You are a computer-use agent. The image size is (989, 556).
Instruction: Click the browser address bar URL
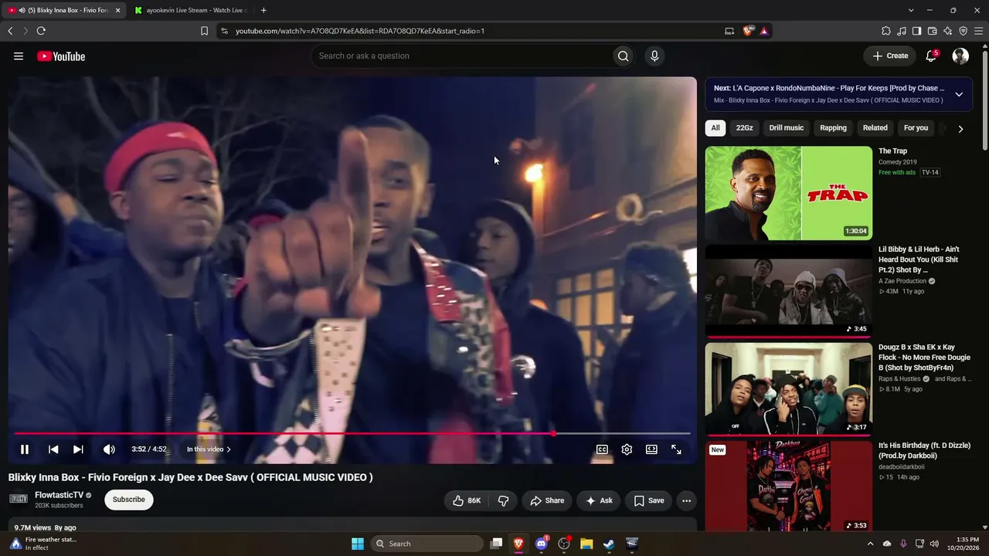[x=360, y=31]
